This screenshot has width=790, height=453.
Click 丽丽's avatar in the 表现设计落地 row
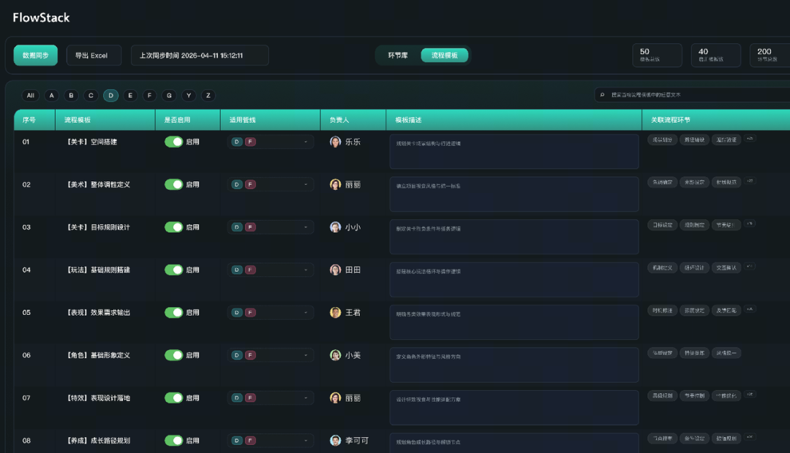click(335, 397)
